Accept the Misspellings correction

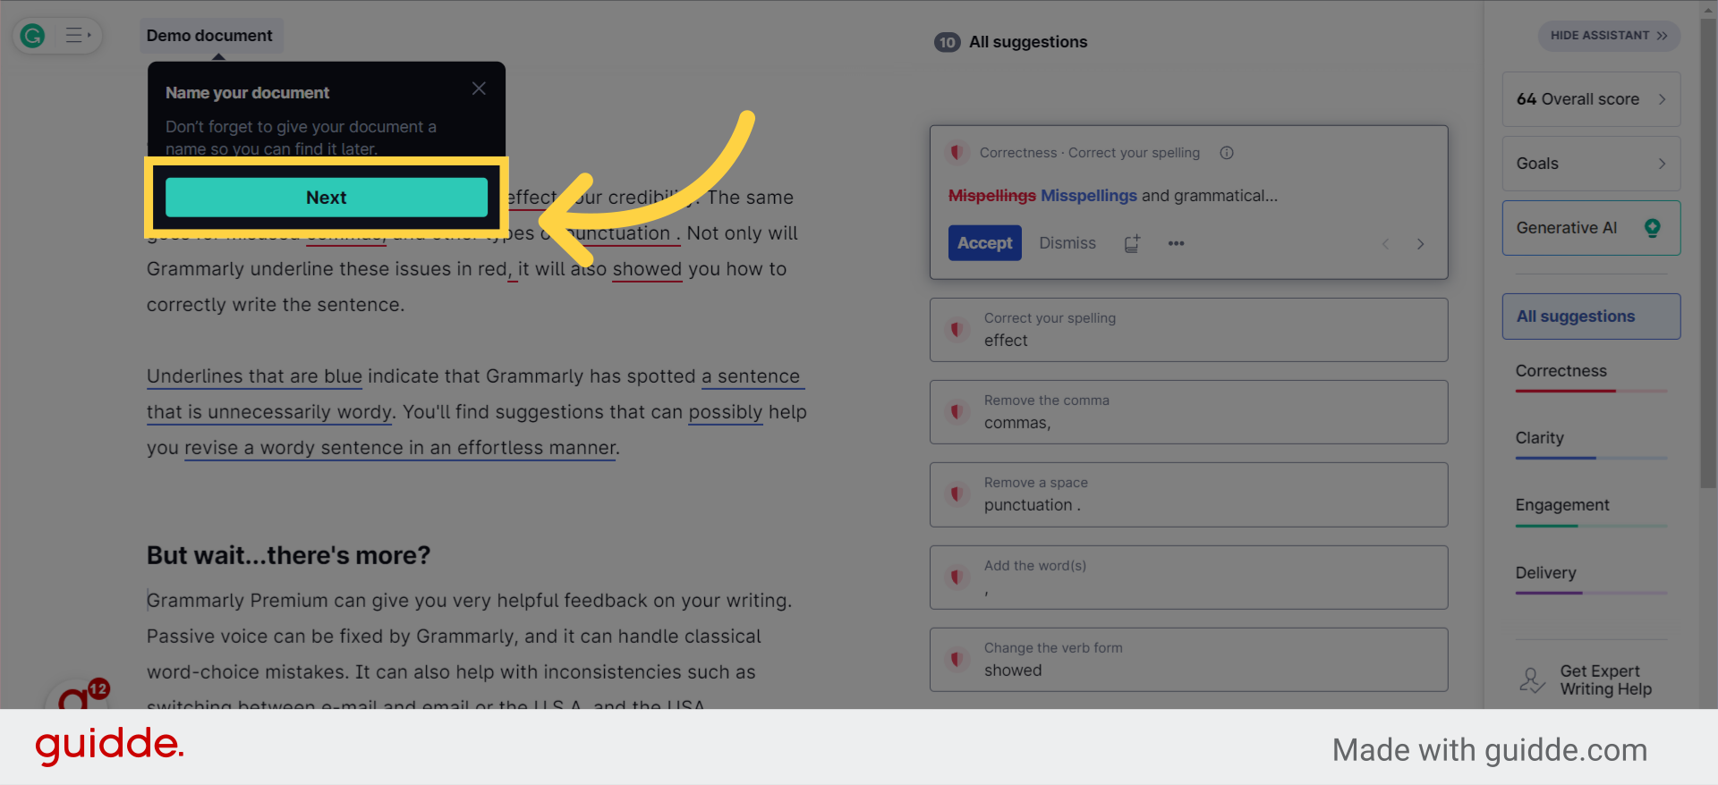coord(984,243)
